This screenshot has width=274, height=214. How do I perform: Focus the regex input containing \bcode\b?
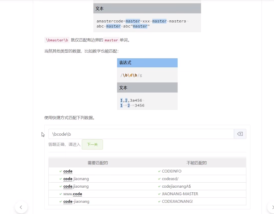[x=141, y=134]
